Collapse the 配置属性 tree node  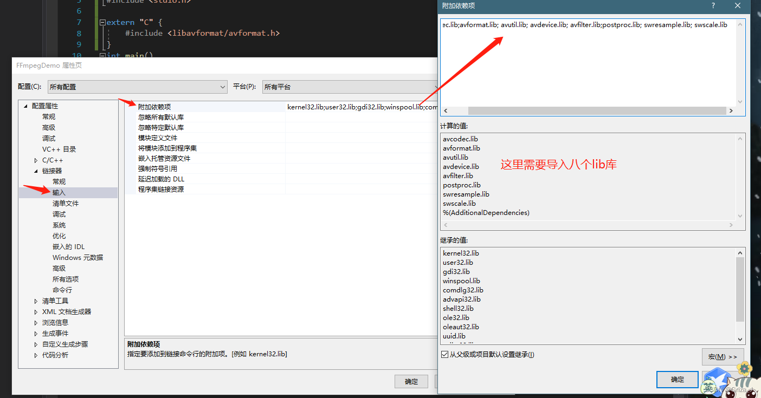[25, 106]
